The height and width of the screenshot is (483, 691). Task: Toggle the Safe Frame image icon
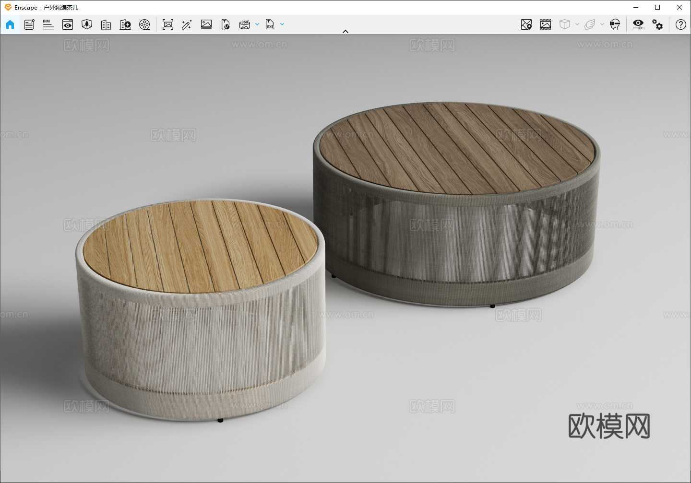[x=546, y=24]
